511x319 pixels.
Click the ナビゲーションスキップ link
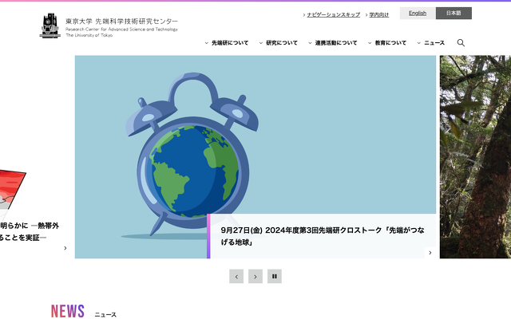click(333, 14)
